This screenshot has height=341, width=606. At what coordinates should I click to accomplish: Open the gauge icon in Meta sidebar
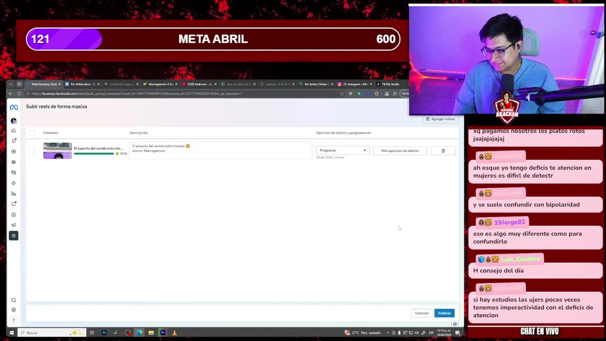(14, 183)
